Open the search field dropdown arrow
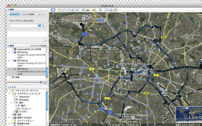 [x=39, y=26]
